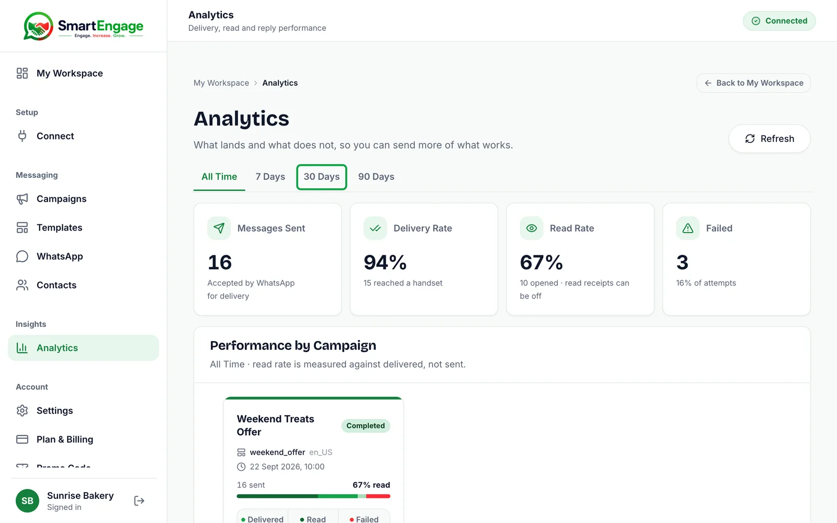
Task: Click the Sunrise Bakery account name
Action: click(x=81, y=495)
